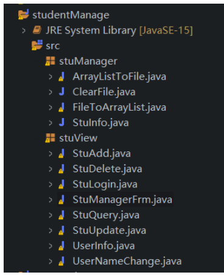Expand the StuAdd.java node
Image resolution: width=224 pixels, height=275 pixels.
point(51,154)
